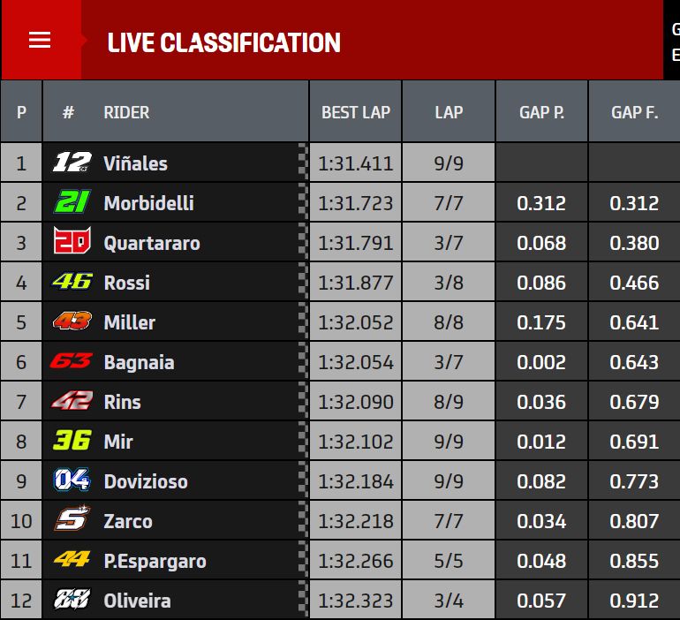Click Zarco's number 5 icon

[72, 518]
